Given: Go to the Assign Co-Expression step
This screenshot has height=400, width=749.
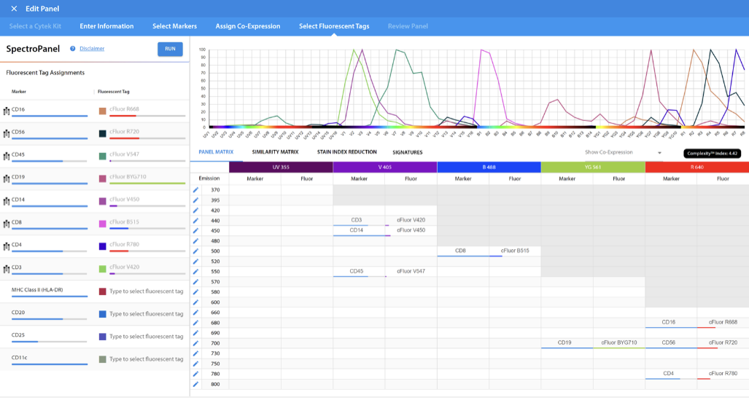Looking at the screenshot, I should pos(247,26).
